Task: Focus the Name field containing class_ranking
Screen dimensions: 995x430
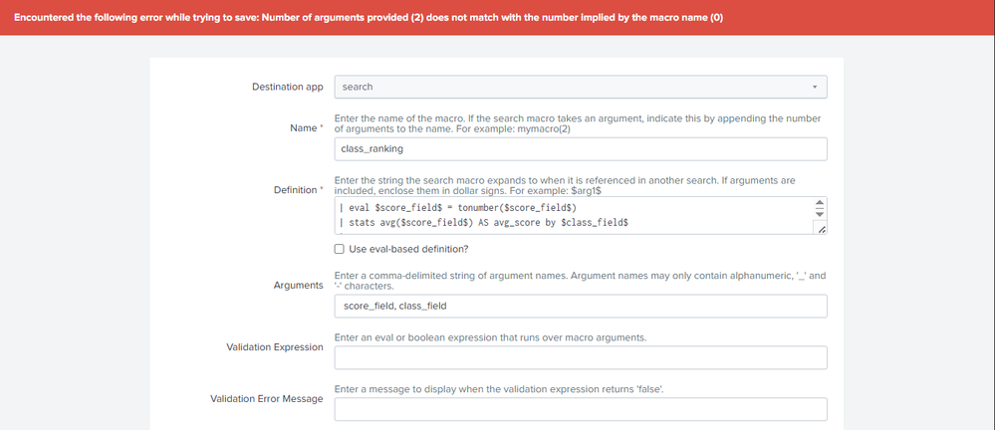Action: tap(580, 148)
